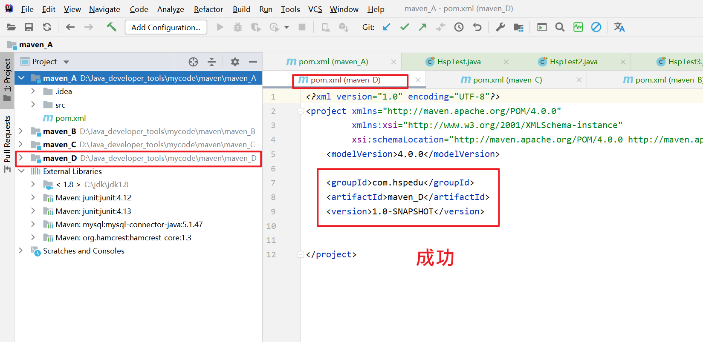This screenshot has height=342, width=703.
Task: Click the artifactId maven_D code line
Action: pos(408,197)
